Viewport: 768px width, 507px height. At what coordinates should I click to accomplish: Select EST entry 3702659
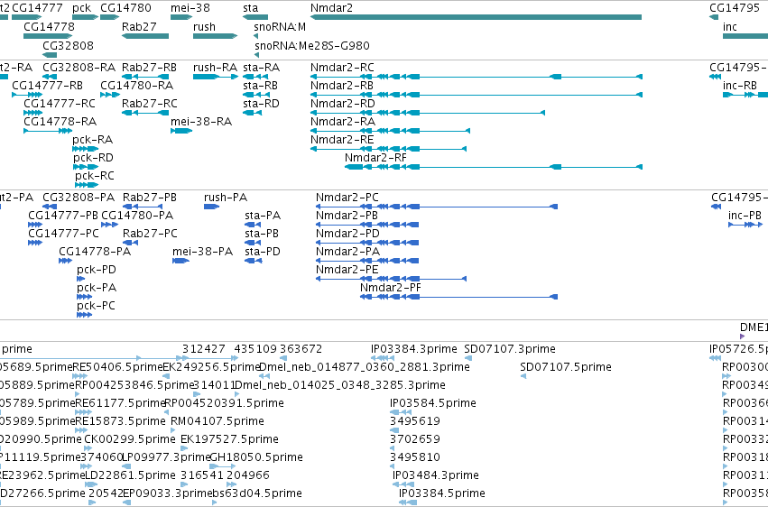[x=415, y=439]
